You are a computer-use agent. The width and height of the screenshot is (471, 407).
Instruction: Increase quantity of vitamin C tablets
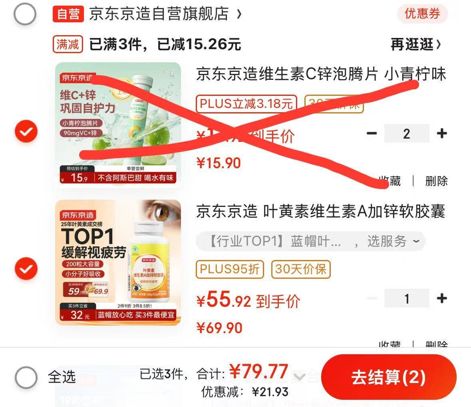pyautogui.click(x=441, y=133)
